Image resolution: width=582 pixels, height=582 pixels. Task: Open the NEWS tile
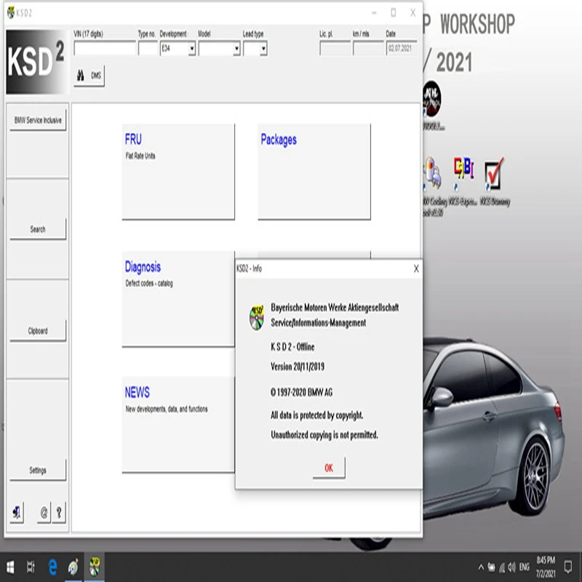(x=178, y=425)
